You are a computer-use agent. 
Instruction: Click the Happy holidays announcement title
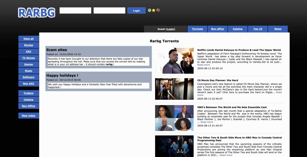[62, 76]
